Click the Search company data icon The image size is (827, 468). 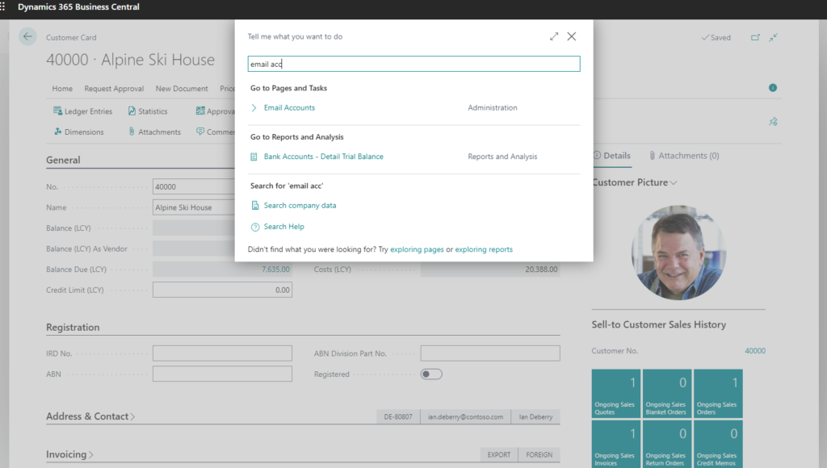[x=254, y=206]
